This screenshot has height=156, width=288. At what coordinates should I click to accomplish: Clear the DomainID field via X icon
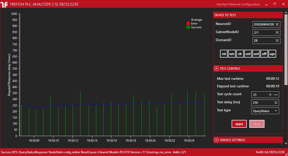[277, 41]
